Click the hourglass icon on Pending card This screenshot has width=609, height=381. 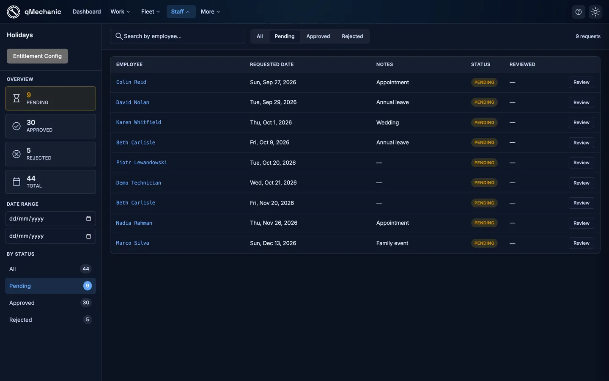16,98
